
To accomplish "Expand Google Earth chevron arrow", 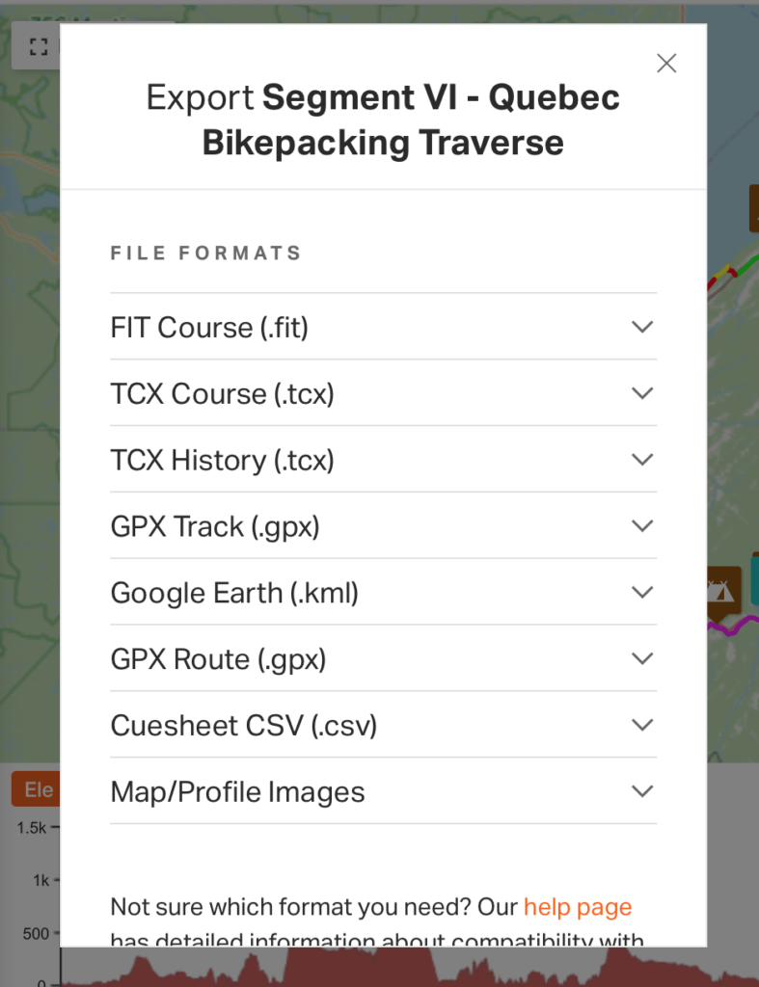I will 642,592.
